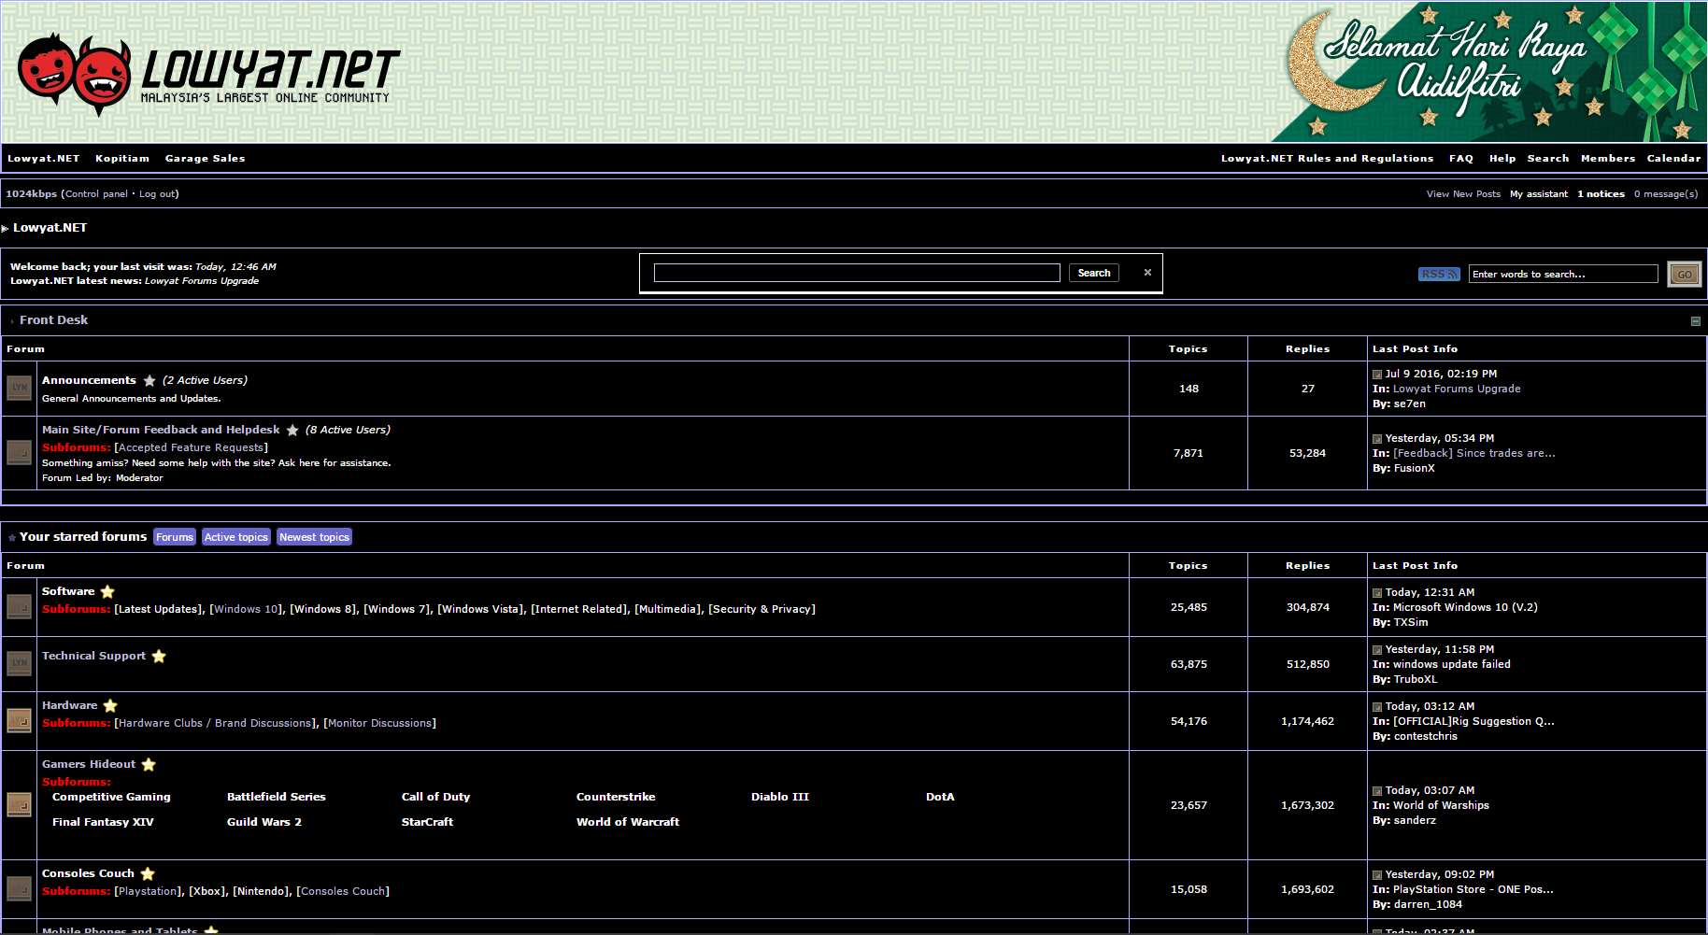Open the Lowyat.NET navigation item
Image resolution: width=1708 pixels, height=935 pixels.
[44, 159]
